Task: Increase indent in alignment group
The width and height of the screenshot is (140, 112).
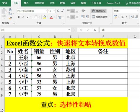Action: tap(87, 17)
